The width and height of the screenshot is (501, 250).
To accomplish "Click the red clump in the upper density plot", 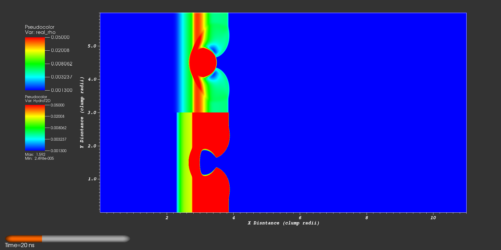I will [203, 63].
